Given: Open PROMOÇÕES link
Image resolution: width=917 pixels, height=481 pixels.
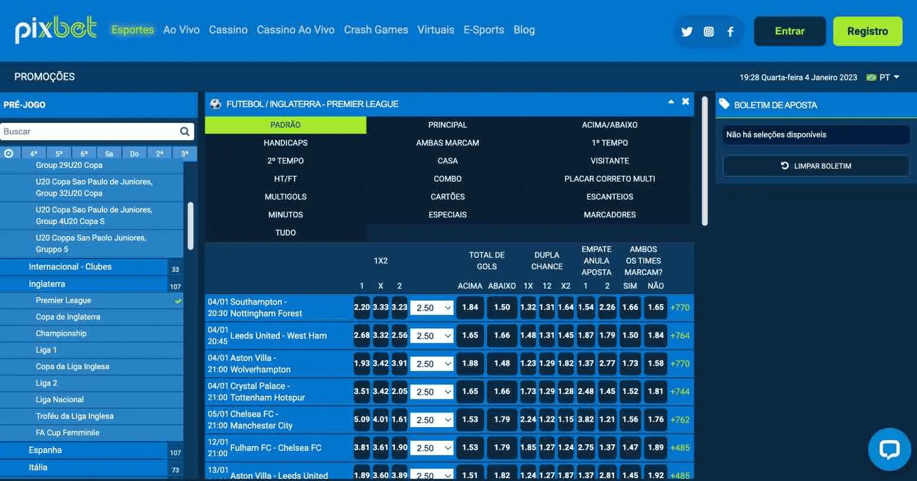Looking at the screenshot, I should point(44,77).
